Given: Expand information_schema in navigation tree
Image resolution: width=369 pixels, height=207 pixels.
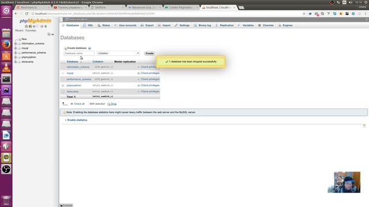Looking at the screenshot, I should pos(16,44).
